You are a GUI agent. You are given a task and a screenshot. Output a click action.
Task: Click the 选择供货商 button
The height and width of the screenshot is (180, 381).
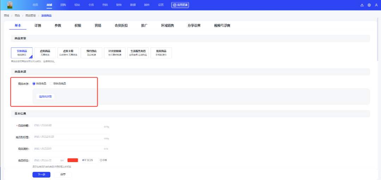[45, 96]
